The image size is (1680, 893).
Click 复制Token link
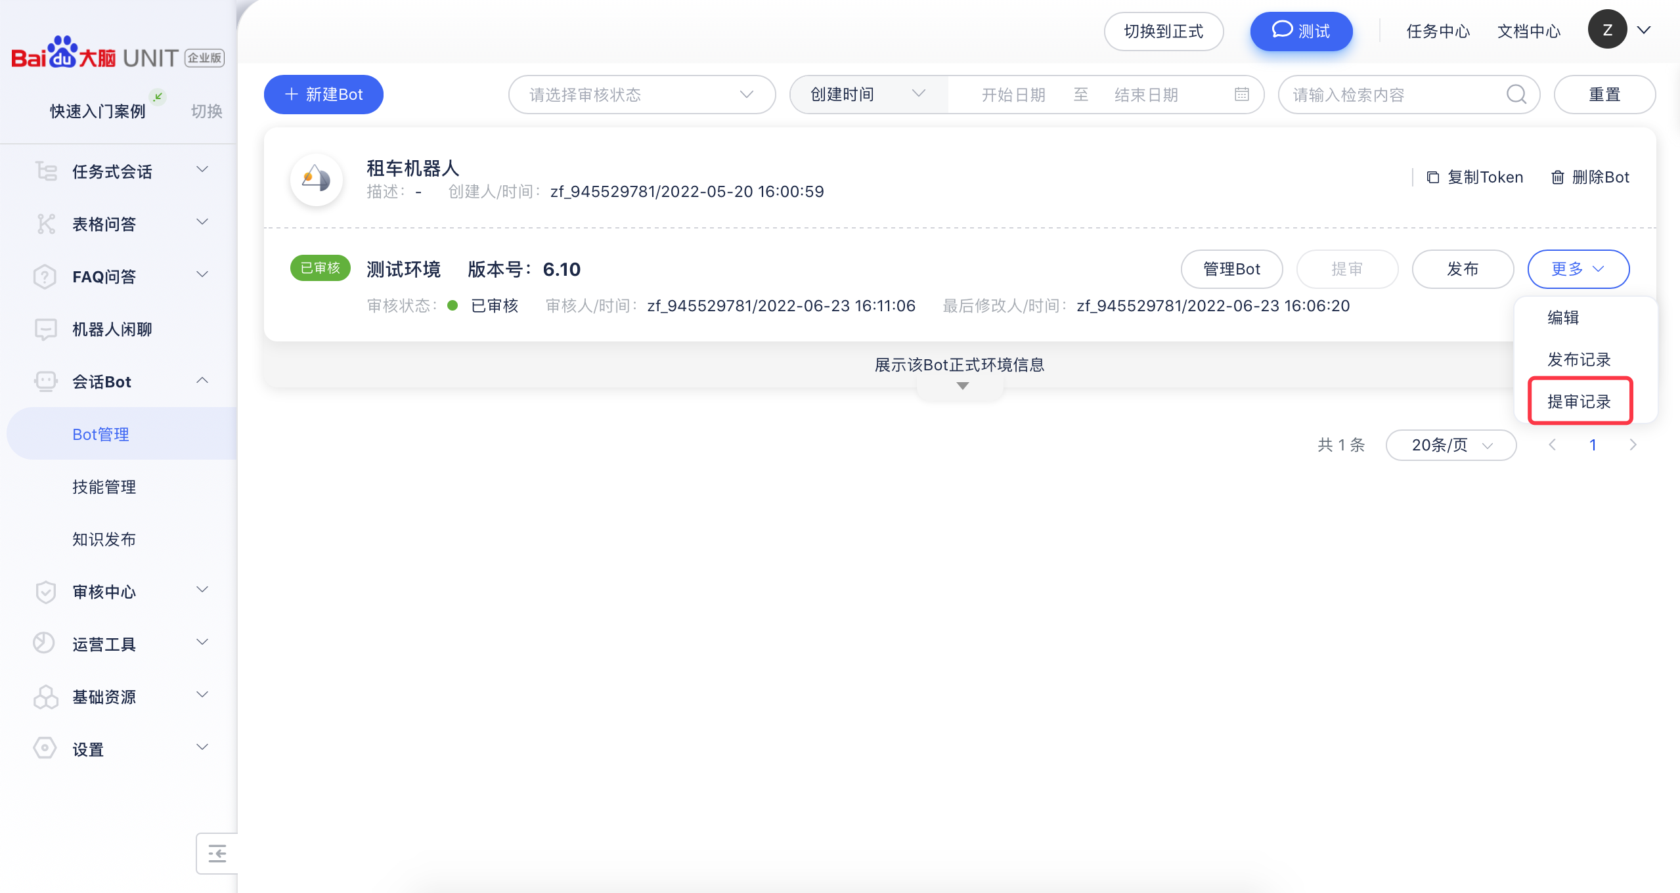click(1474, 177)
